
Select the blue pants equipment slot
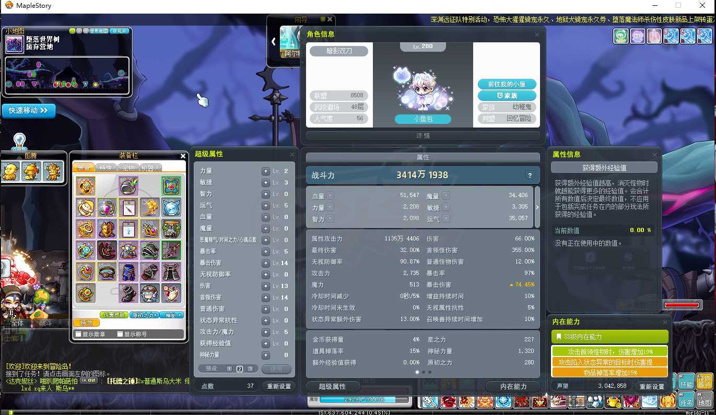click(128, 272)
